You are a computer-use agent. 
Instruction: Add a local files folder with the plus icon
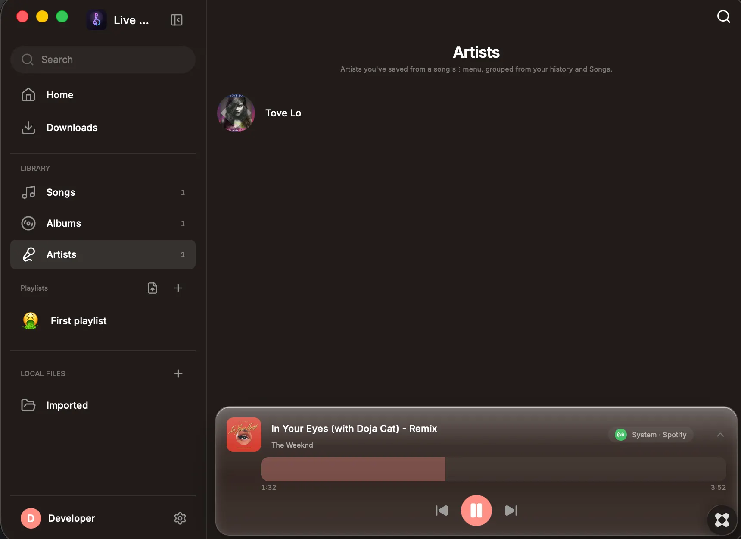coord(178,373)
